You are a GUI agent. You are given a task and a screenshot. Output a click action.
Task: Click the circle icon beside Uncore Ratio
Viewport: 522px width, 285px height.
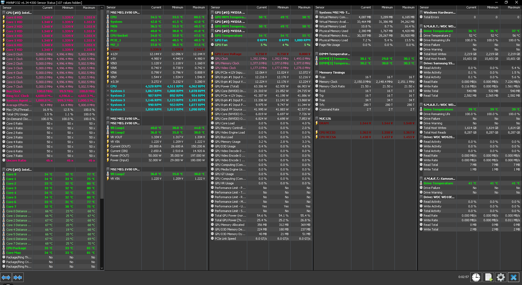[x=4, y=160]
